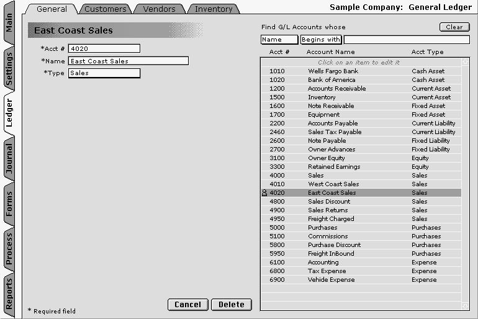Select the 1600 Note Receivable row

coord(361,106)
